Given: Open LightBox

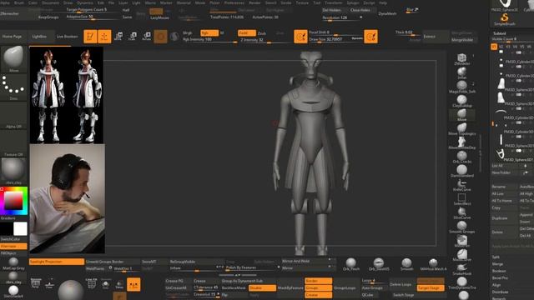Looking at the screenshot, I should pos(39,37).
